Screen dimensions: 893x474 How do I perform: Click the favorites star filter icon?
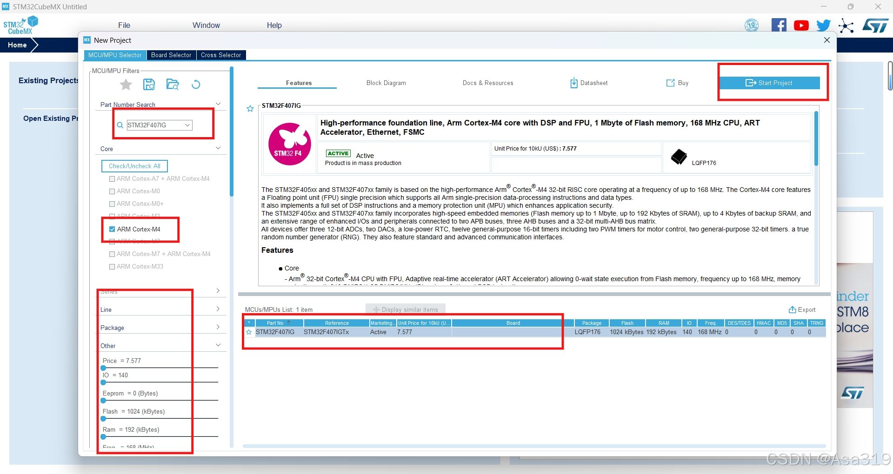pyautogui.click(x=126, y=85)
